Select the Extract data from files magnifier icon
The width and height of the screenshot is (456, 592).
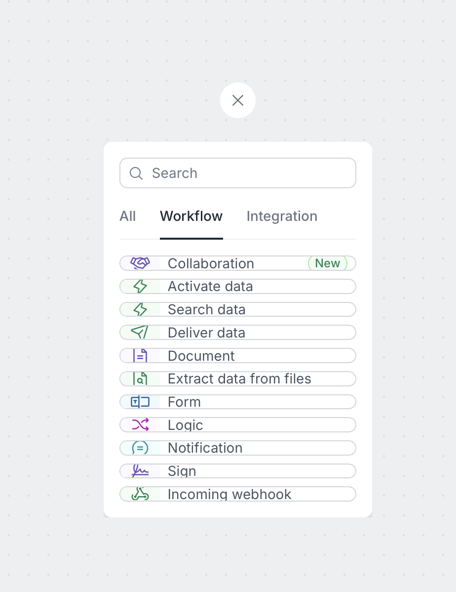[140, 379]
